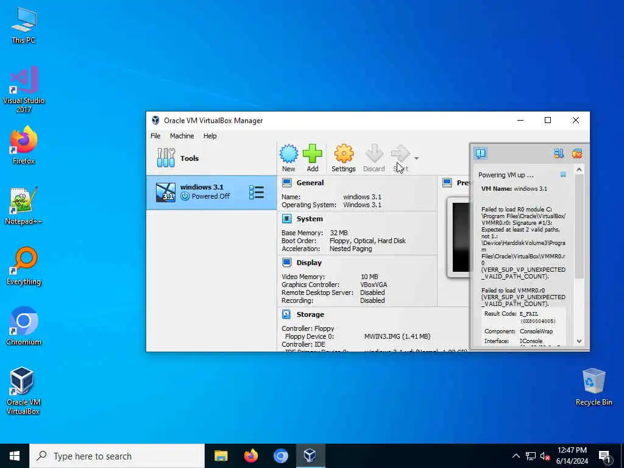624x468 pixels.
Task: Click the System section header
Action: click(x=309, y=219)
